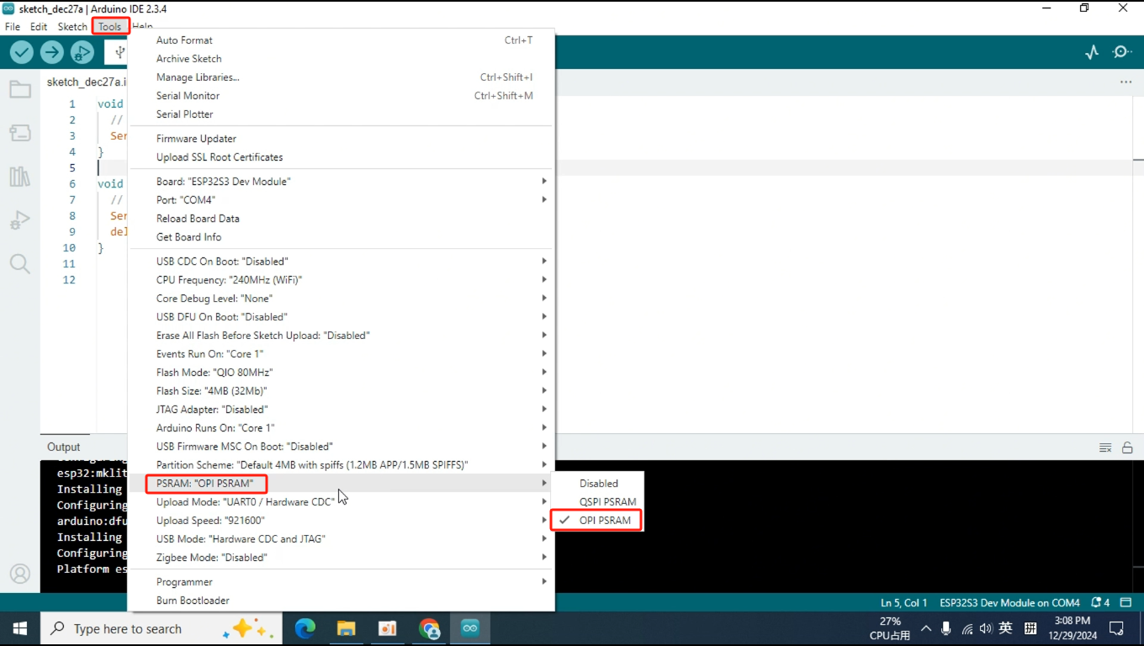Choose Firmware Updater menu entry
Screen dimensions: 1144x646
click(341, 139)
